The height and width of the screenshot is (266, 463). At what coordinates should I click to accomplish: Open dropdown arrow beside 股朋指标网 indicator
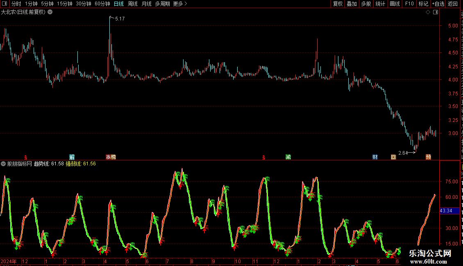click(x=3, y=164)
